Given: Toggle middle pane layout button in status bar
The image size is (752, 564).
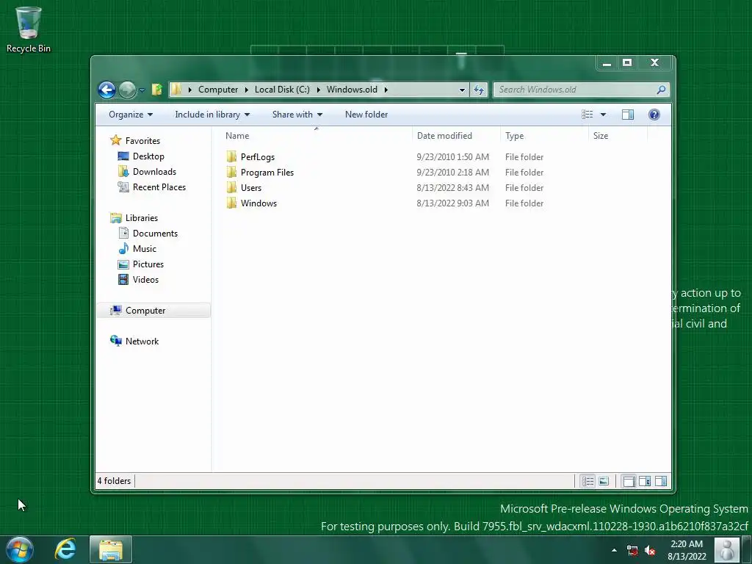Looking at the screenshot, I should click(x=645, y=481).
